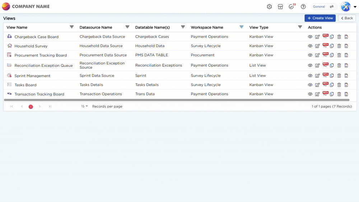Select the Sprint Management view name
This screenshot has width=359, height=202.
pos(32,76)
